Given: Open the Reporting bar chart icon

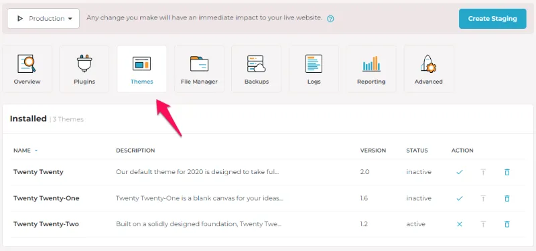Looking at the screenshot, I should coord(371,64).
